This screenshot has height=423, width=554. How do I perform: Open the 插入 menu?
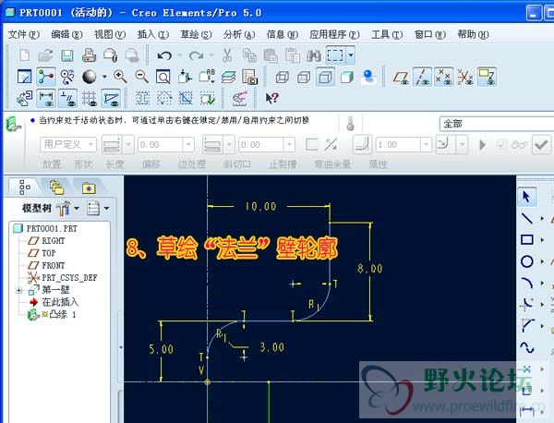click(153, 34)
